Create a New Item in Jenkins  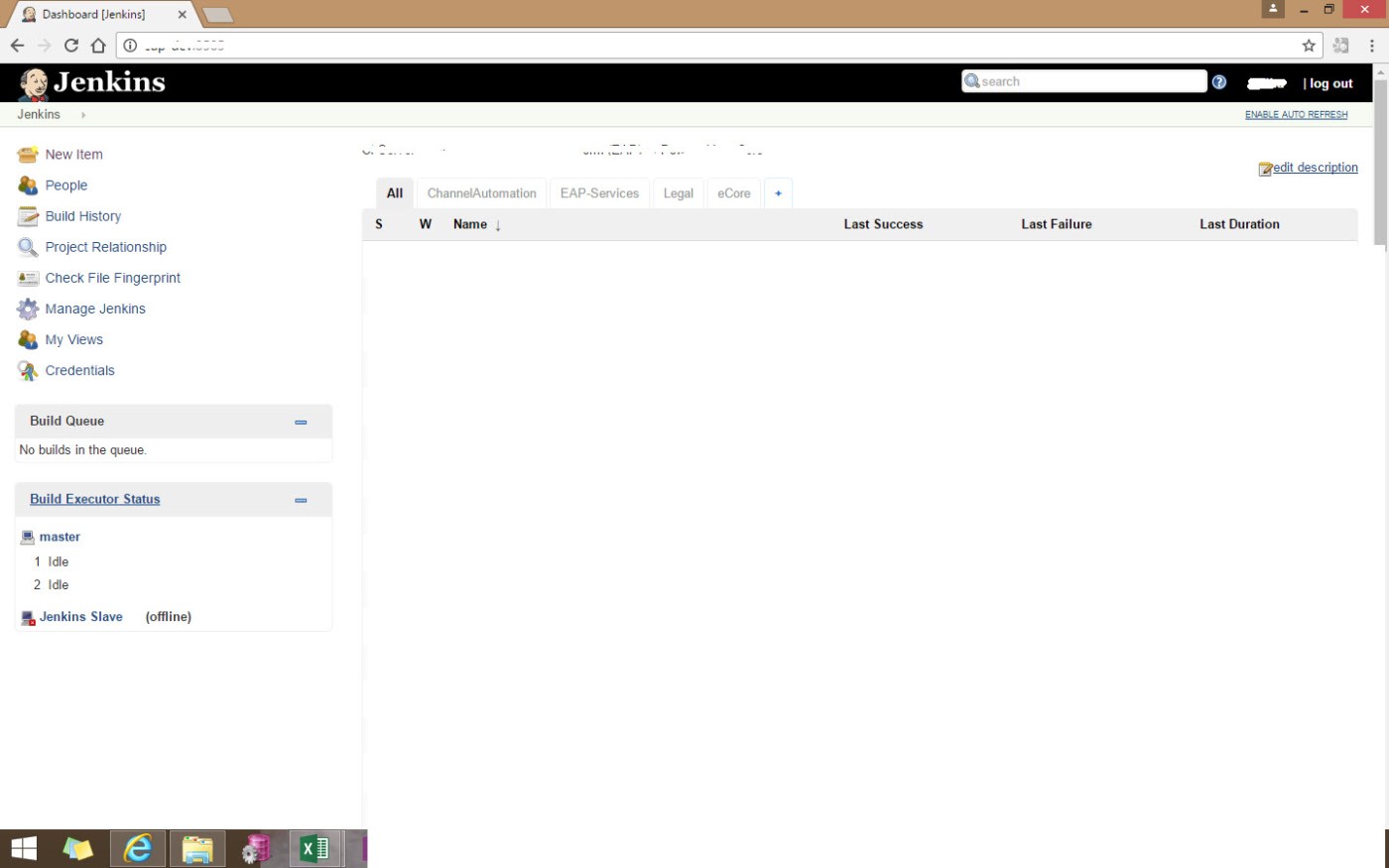(x=73, y=154)
